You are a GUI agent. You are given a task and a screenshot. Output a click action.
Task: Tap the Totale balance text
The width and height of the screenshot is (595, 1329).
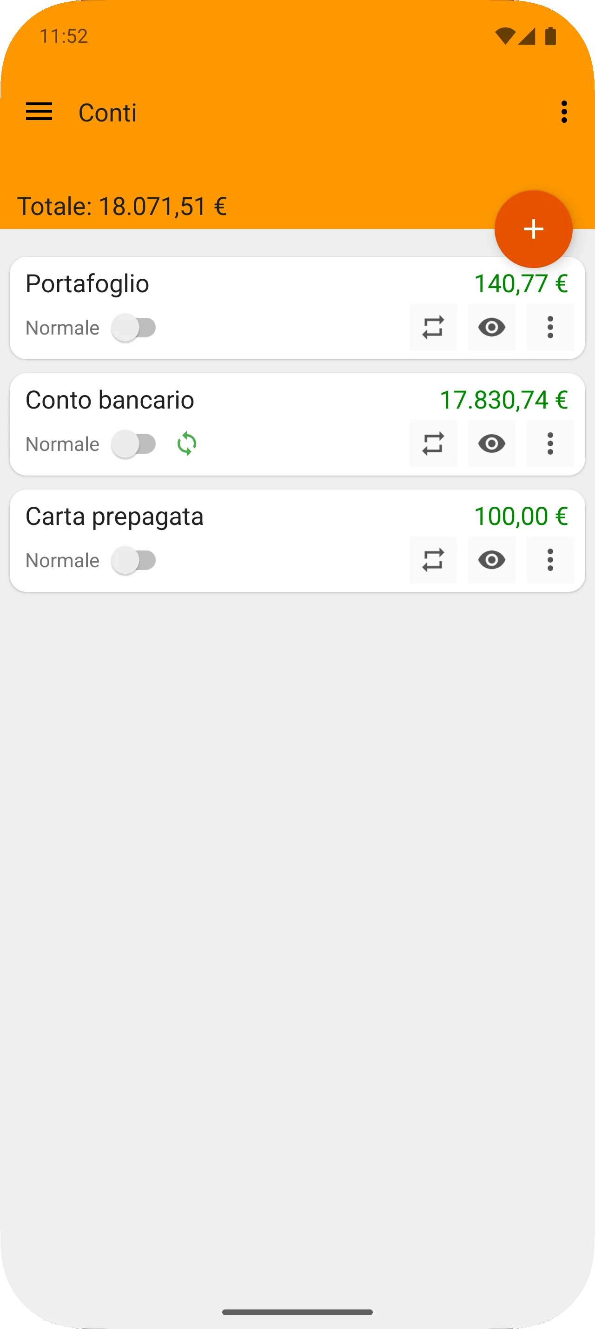pyautogui.click(x=122, y=206)
